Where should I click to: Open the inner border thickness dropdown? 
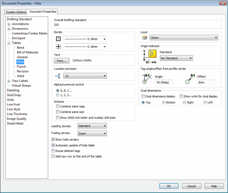click(85, 47)
